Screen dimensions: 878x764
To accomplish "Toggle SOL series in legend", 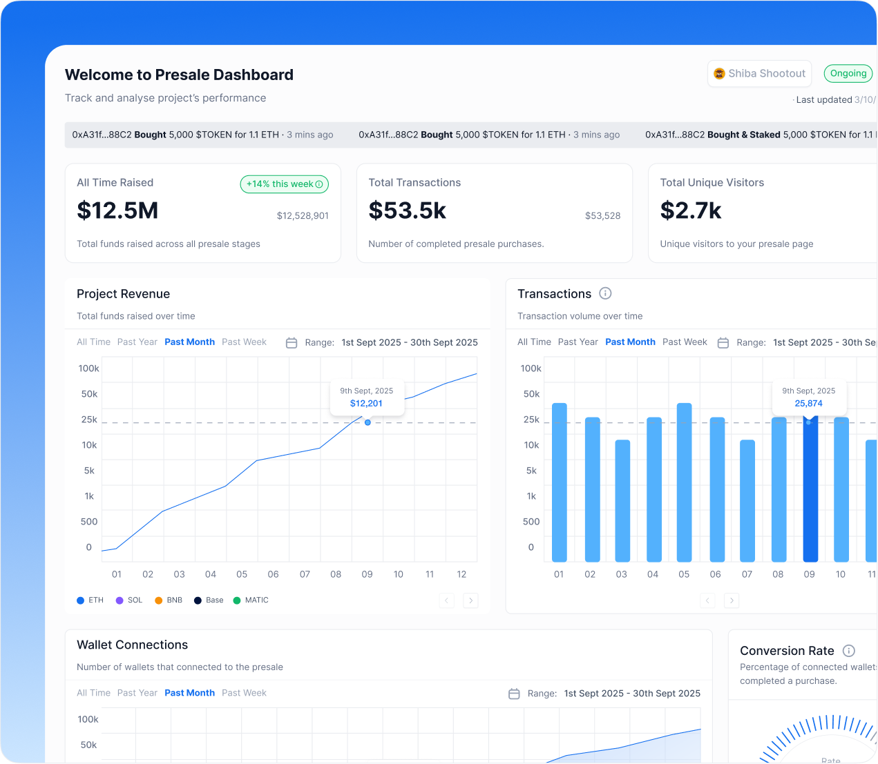I will coord(129,600).
